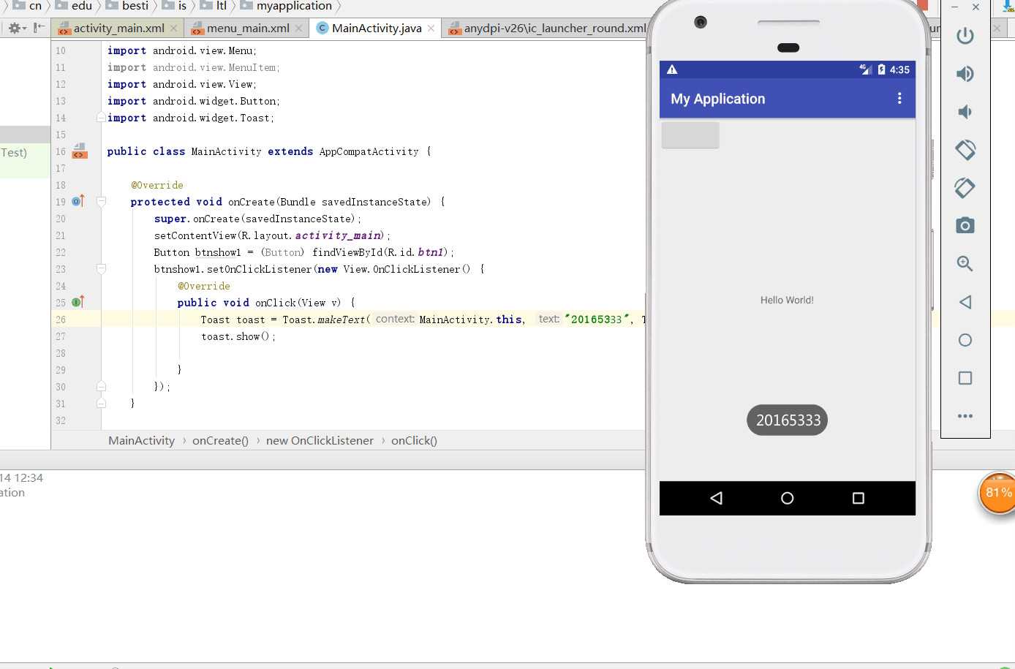The height and width of the screenshot is (669, 1015).
Task: Click the btn1 identifier on line 22
Action: coord(431,252)
